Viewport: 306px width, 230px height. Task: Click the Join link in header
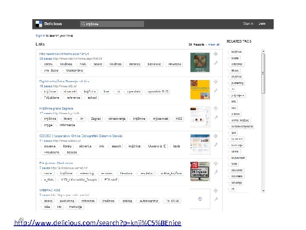tap(262, 23)
